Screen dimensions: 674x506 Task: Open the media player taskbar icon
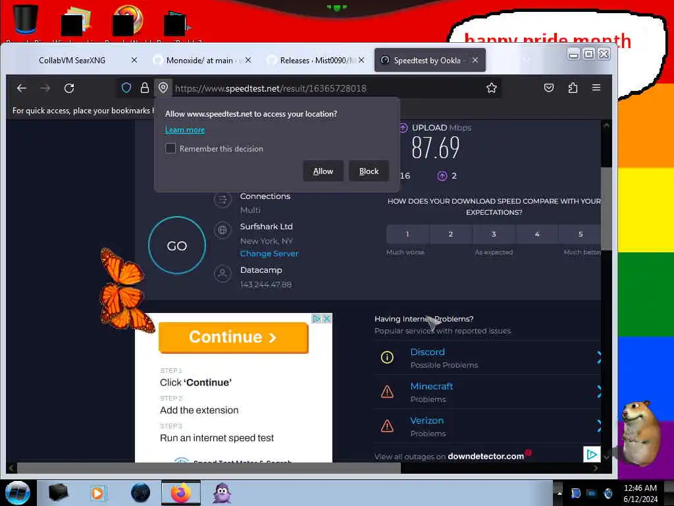point(97,493)
